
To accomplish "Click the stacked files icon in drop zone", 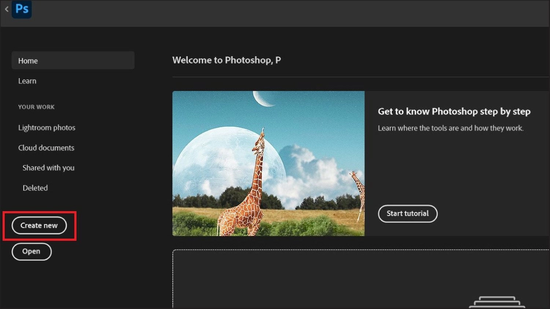I will pyautogui.click(x=497, y=302).
